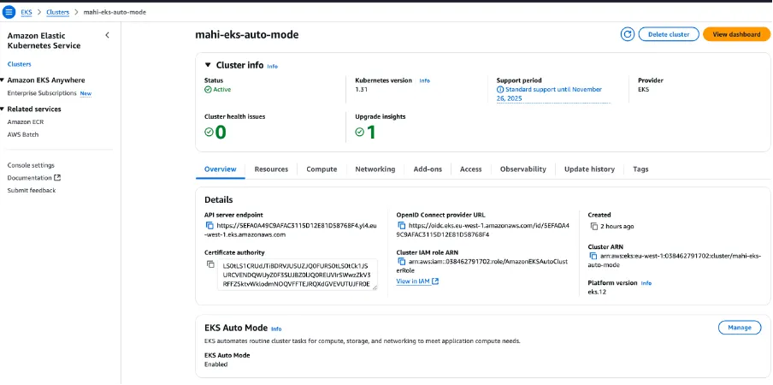
Task: Click the EKS Auto Mode Enabled value
Action: click(216, 364)
